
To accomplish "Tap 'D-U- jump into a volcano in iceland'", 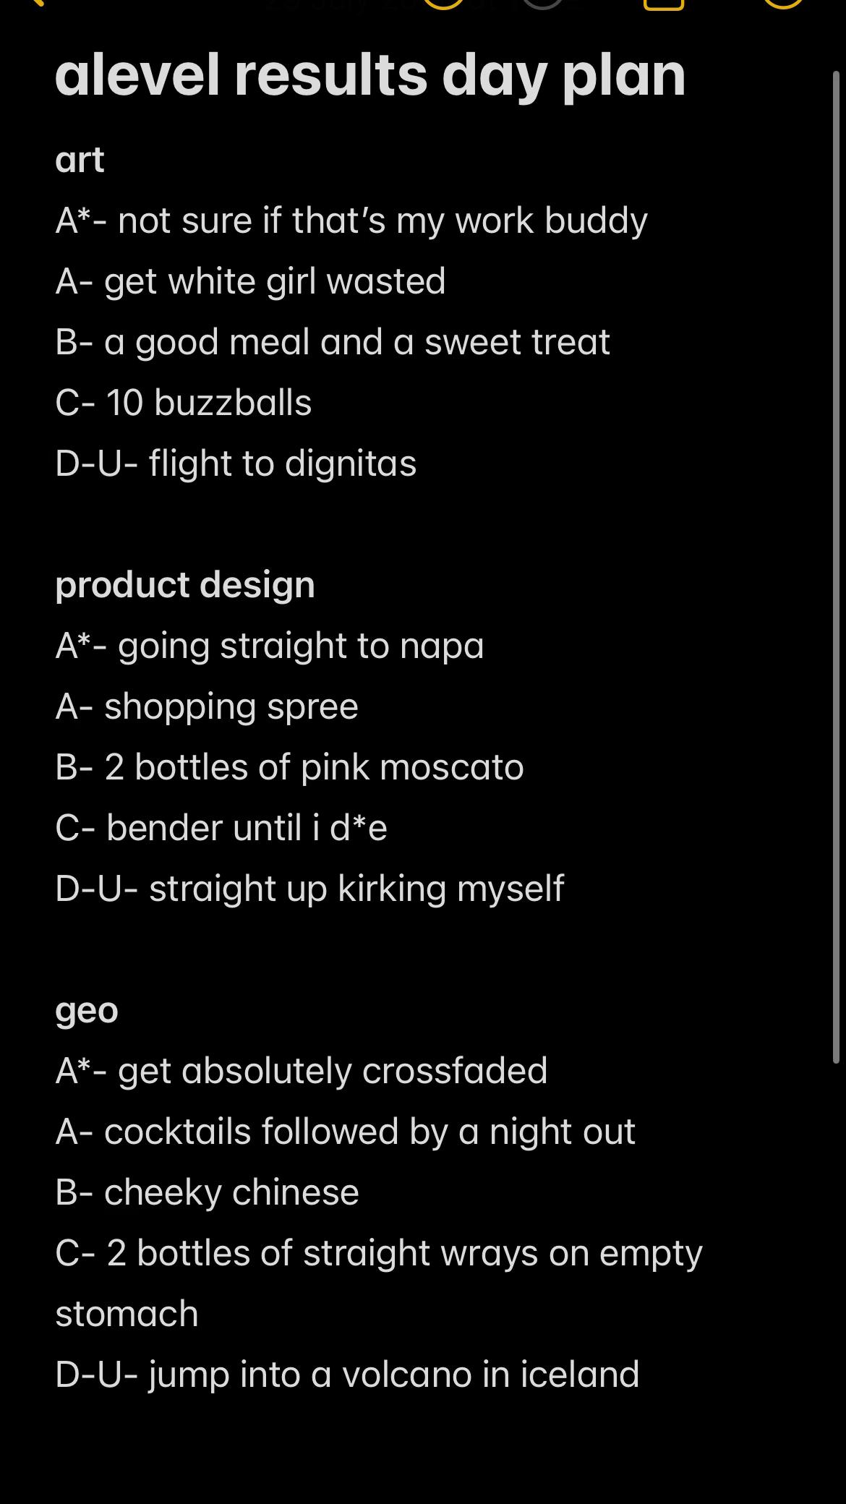I will click(347, 1375).
